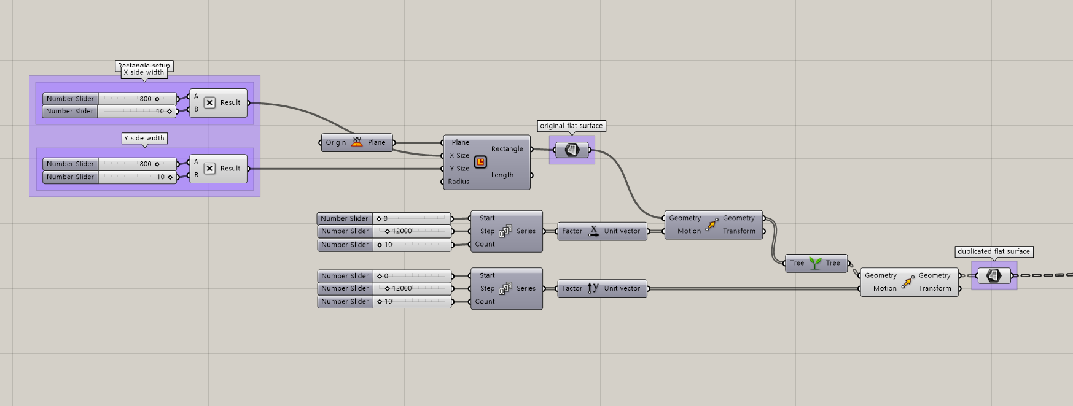Click the X Size input on Rectangle component
Viewport: 1073px width, 406px height.
point(459,156)
